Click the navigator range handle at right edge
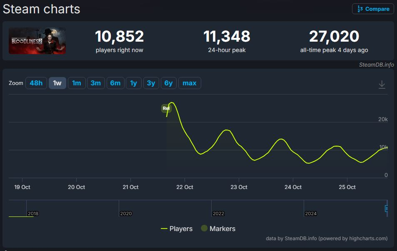This screenshot has height=251, width=397. 386,209
